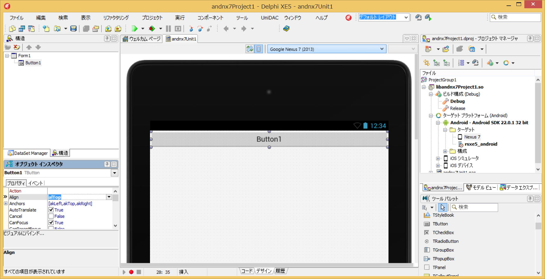Click the Toggle Form/Unit icon
Image resolution: width=545 pixels, height=279 pixels.
[31, 29]
